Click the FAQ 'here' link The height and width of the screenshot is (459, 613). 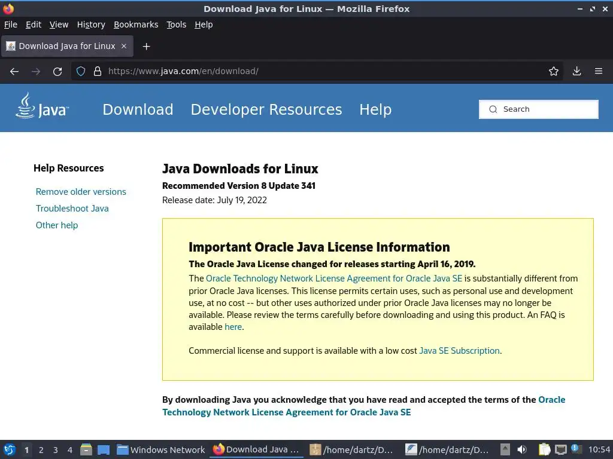pos(233,327)
